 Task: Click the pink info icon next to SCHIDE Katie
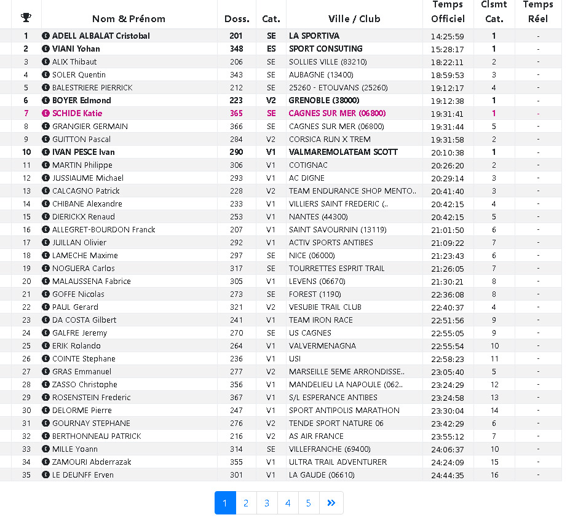(46, 113)
